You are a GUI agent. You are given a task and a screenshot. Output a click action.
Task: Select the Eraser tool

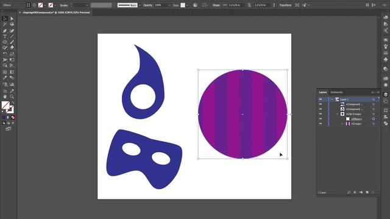pos(12,47)
